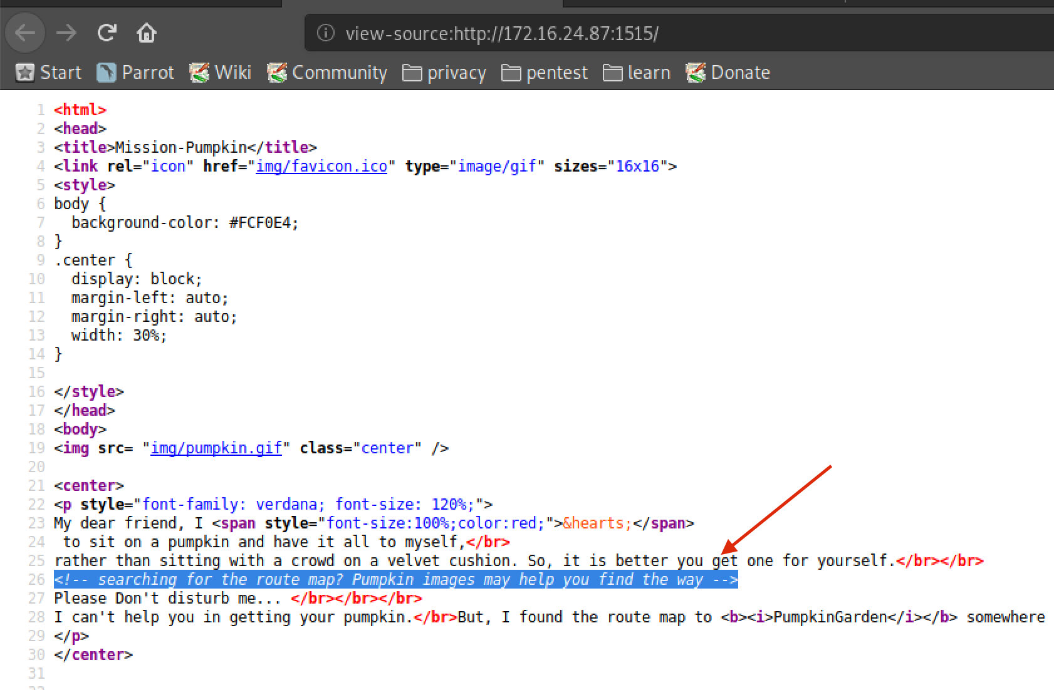Click the Forward navigation arrow
The image size is (1054, 690).
[x=66, y=33]
